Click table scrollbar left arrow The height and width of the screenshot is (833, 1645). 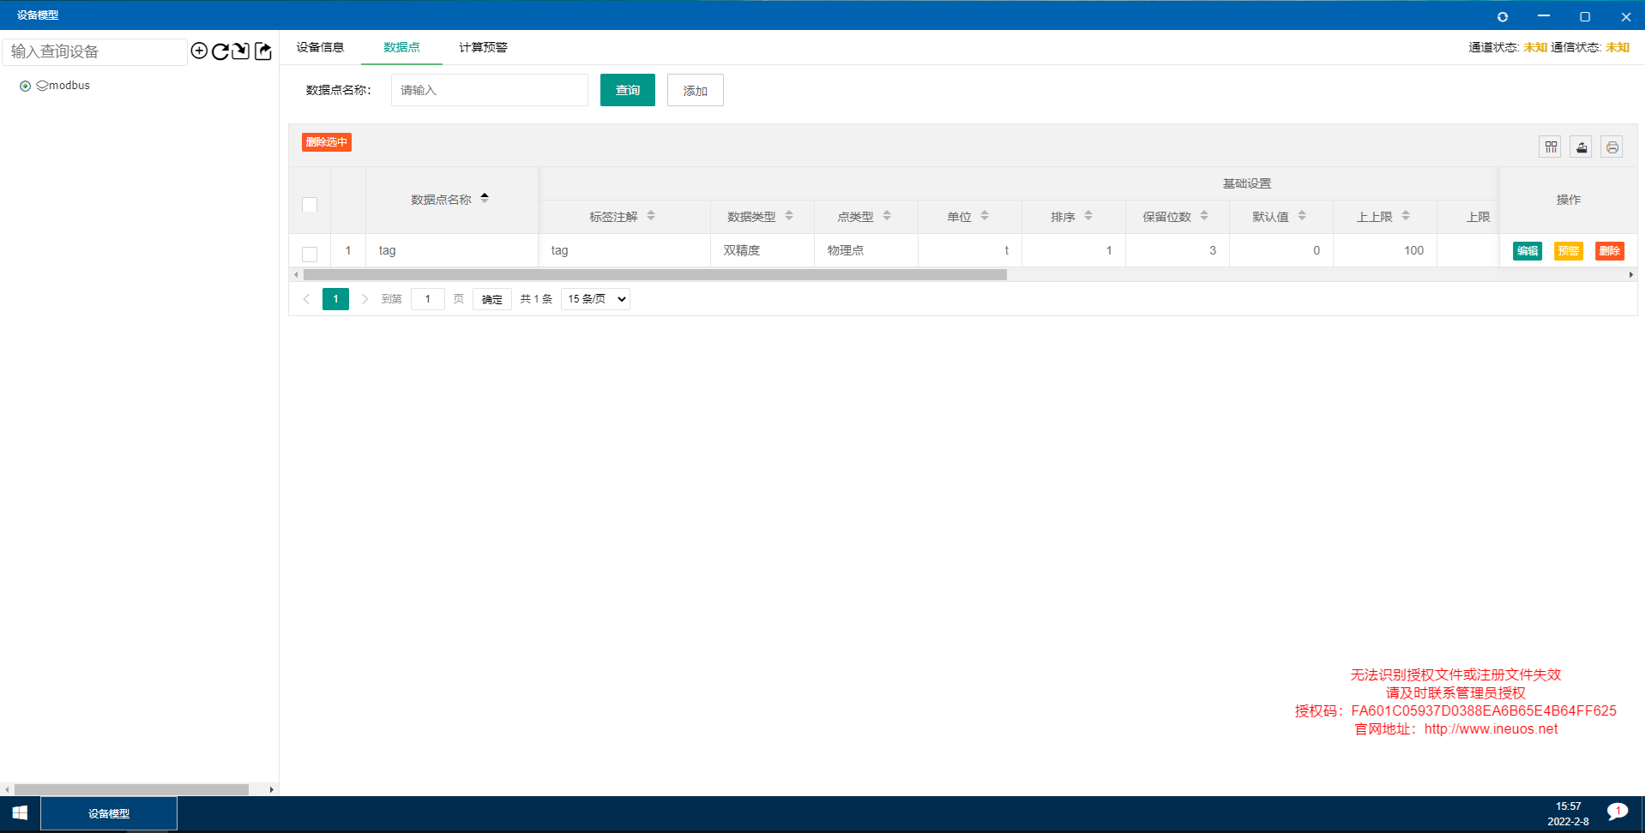pos(296,275)
